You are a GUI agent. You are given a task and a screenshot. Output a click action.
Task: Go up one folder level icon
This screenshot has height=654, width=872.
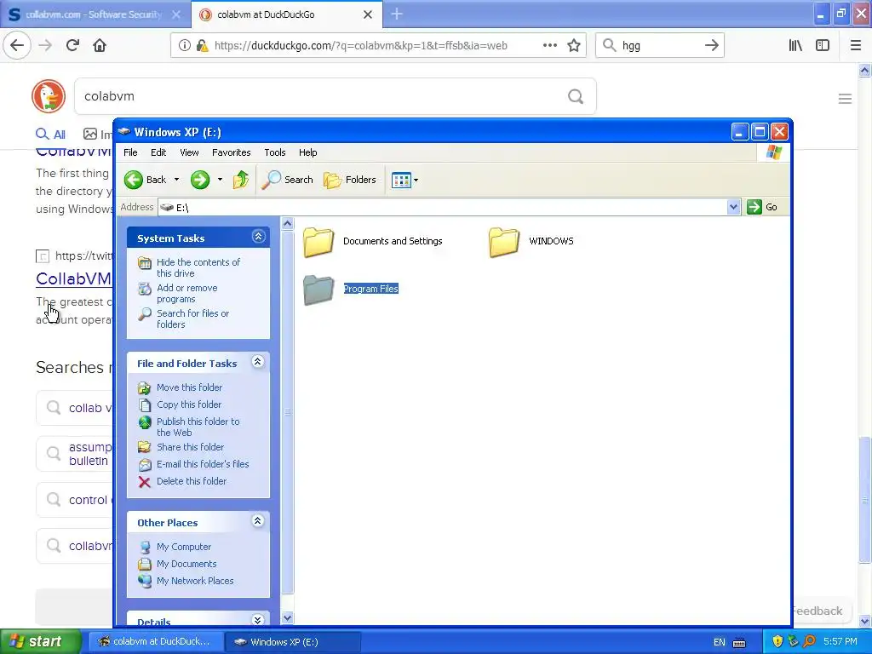coord(241,180)
